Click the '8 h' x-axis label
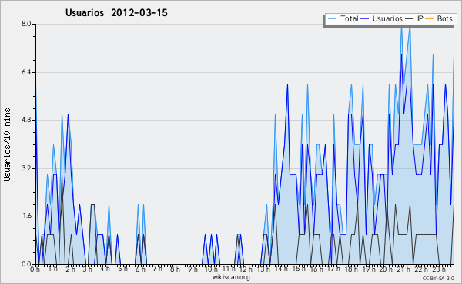The height and width of the screenshot is (284, 462). 175,269
